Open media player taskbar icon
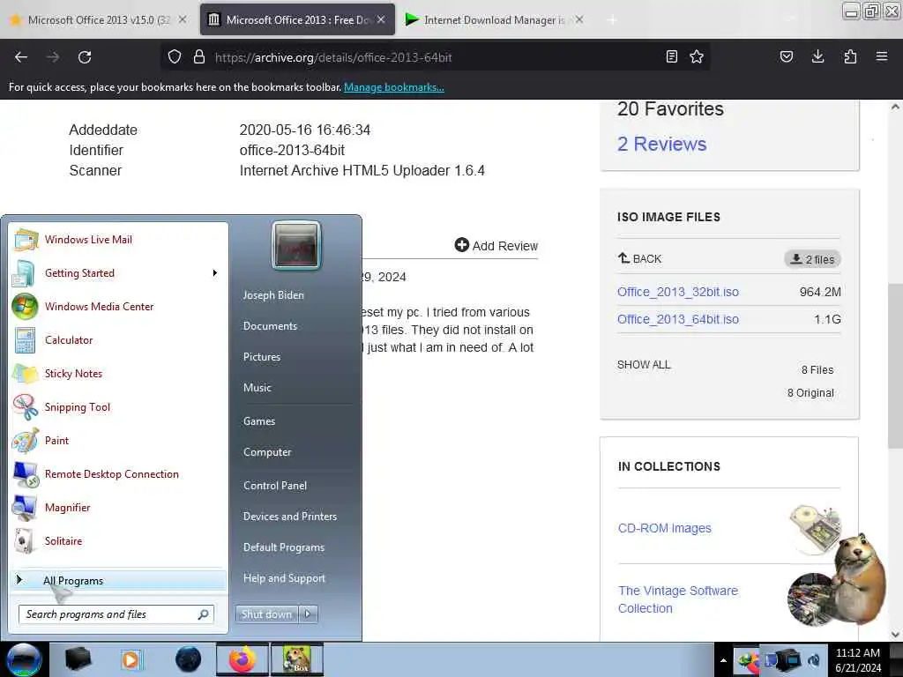 point(131,659)
